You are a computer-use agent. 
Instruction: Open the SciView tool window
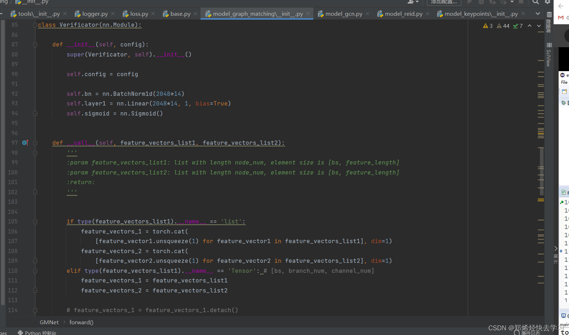click(549, 55)
